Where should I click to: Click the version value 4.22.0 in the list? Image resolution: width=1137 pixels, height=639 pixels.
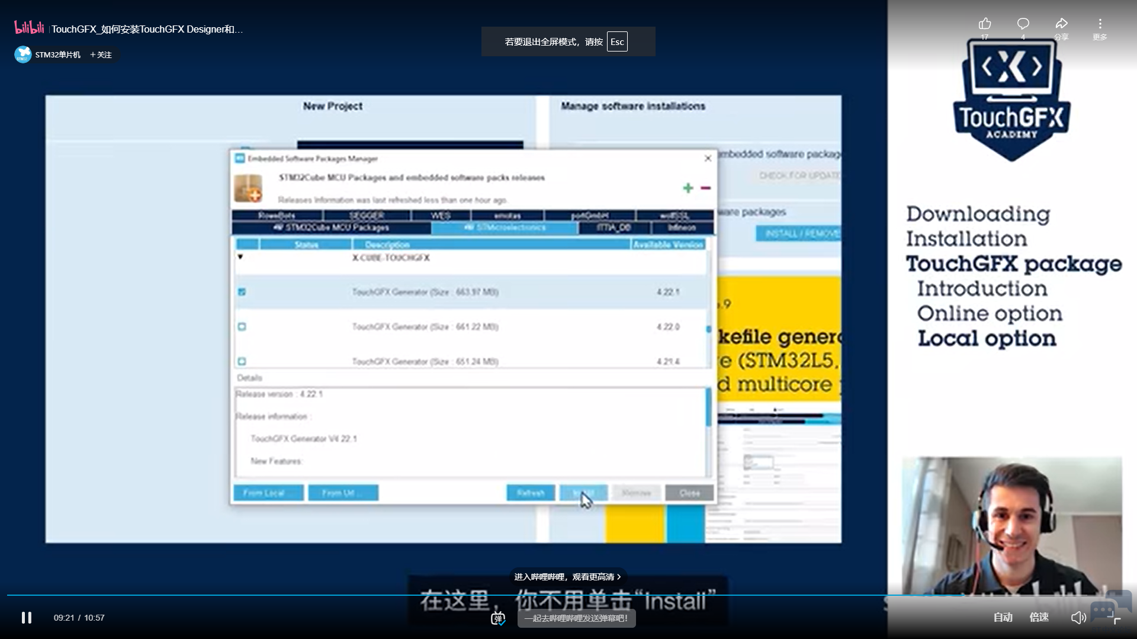[668, 326]
